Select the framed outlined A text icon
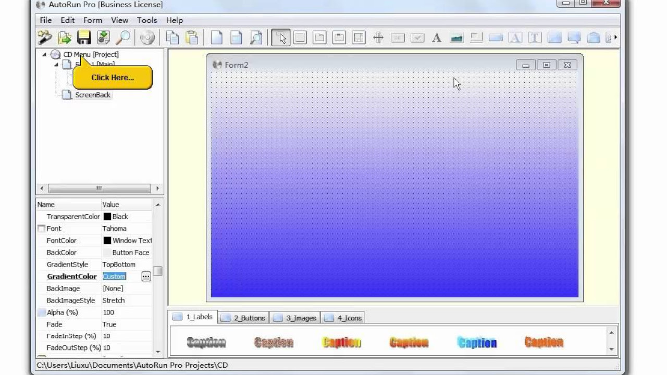667x375 pixels. click(515, 37)
